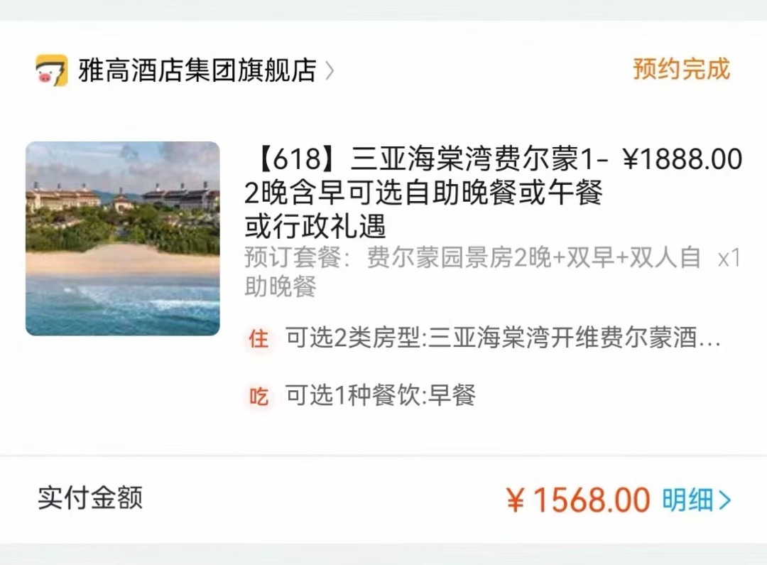Open 可选1种餐饮:早餐 dining details
Viewport: 767px width, 565px height.
[381, 395]
